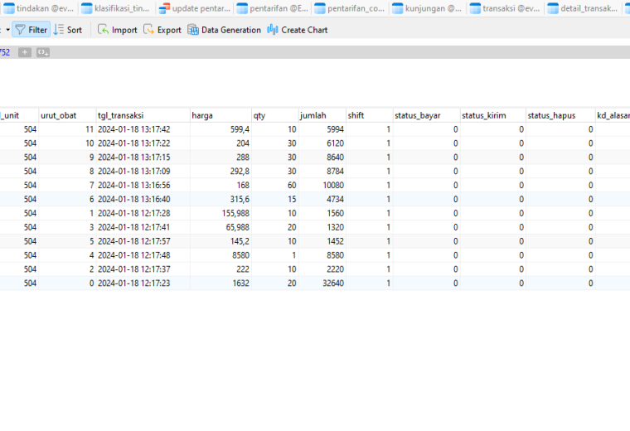
Task: Click the Sort toolbar button
Action: [68, 30]
